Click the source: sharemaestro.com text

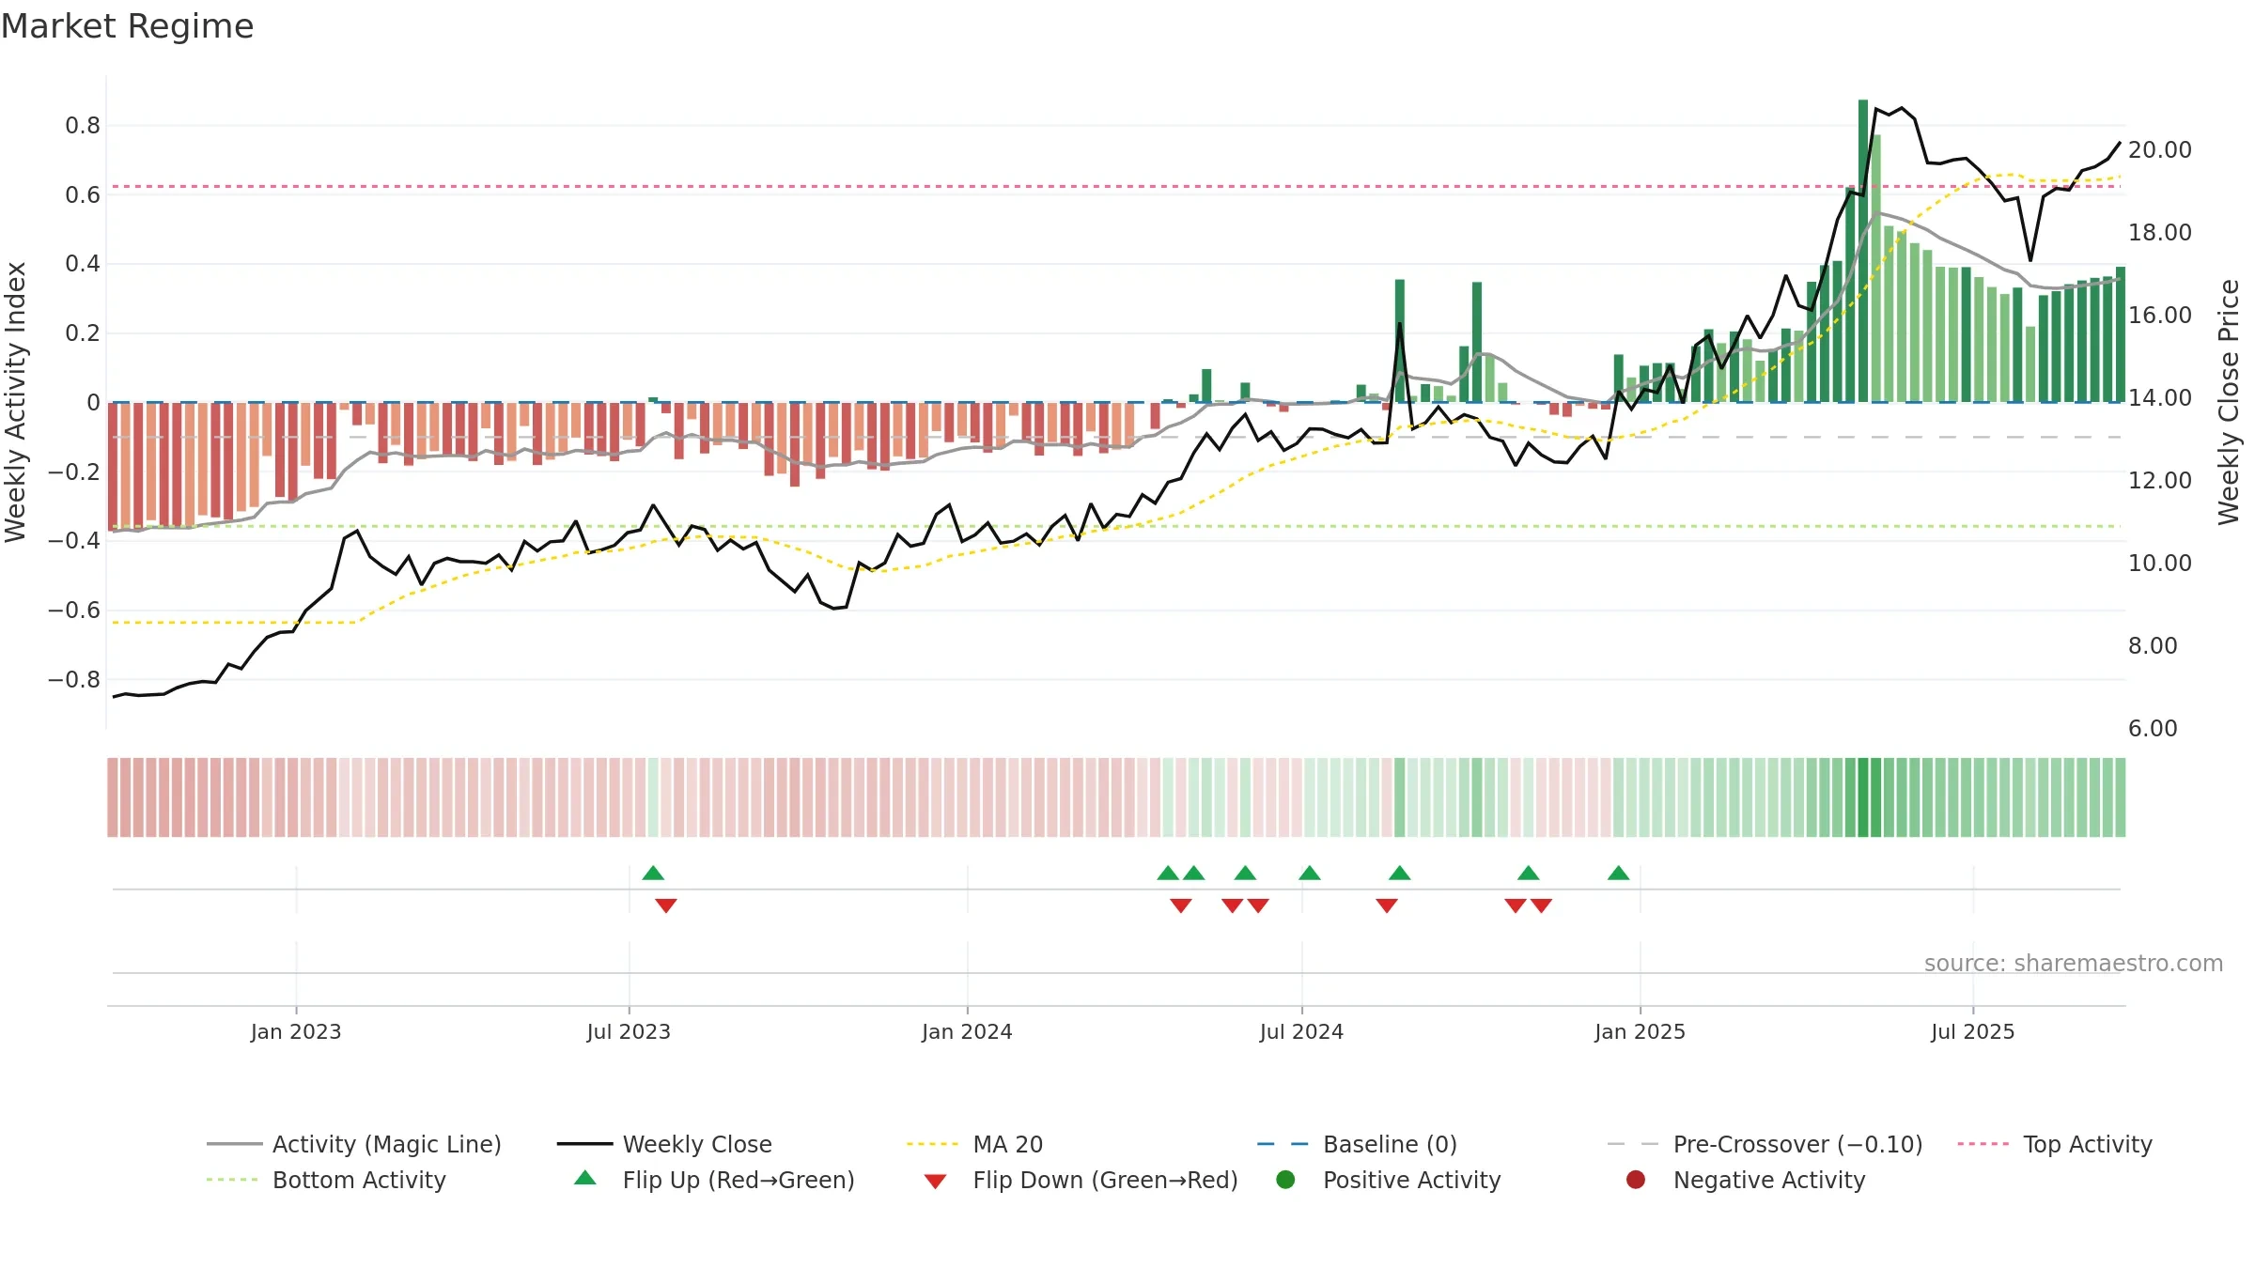coord(2074,963)
